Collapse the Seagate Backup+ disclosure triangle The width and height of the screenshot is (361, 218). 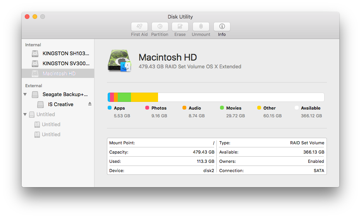click(25, 94)
